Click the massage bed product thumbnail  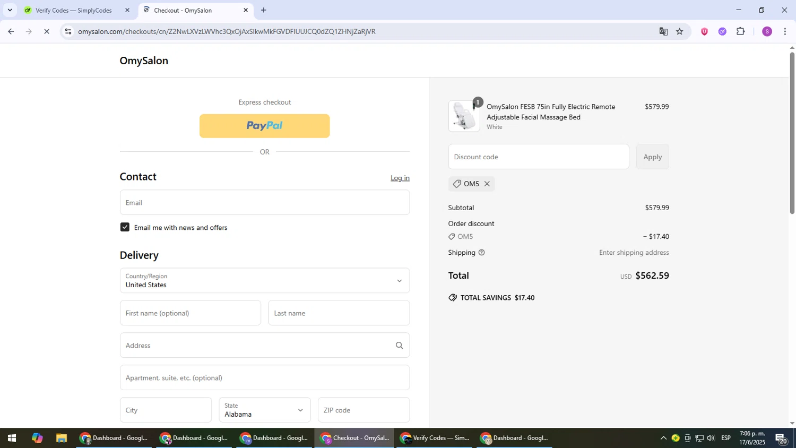tap(464, 116)
